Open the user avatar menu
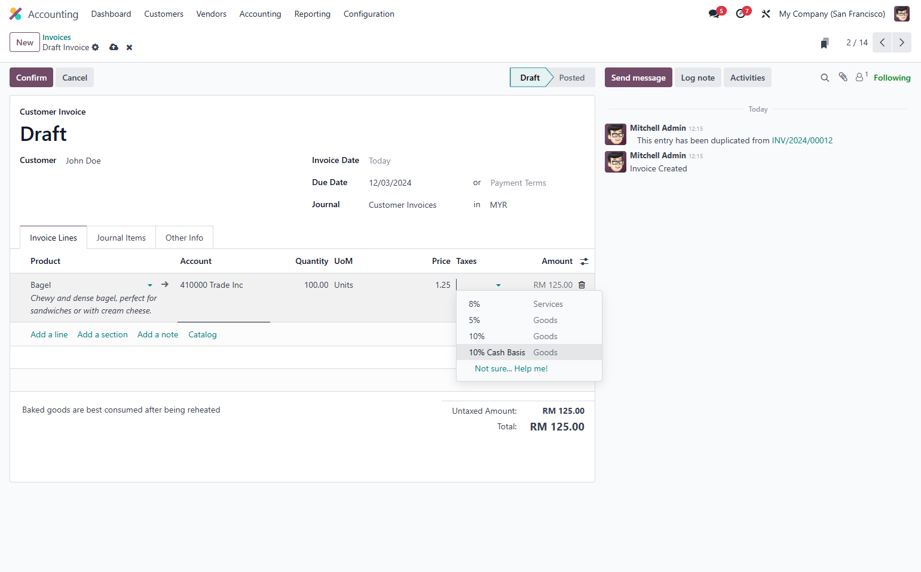The height and width of the screenshot is (572, 921). pyautogui.click(x=901, y=14)
